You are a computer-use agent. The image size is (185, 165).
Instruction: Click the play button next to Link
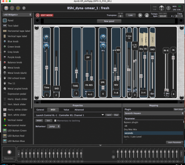coord(140,15)
